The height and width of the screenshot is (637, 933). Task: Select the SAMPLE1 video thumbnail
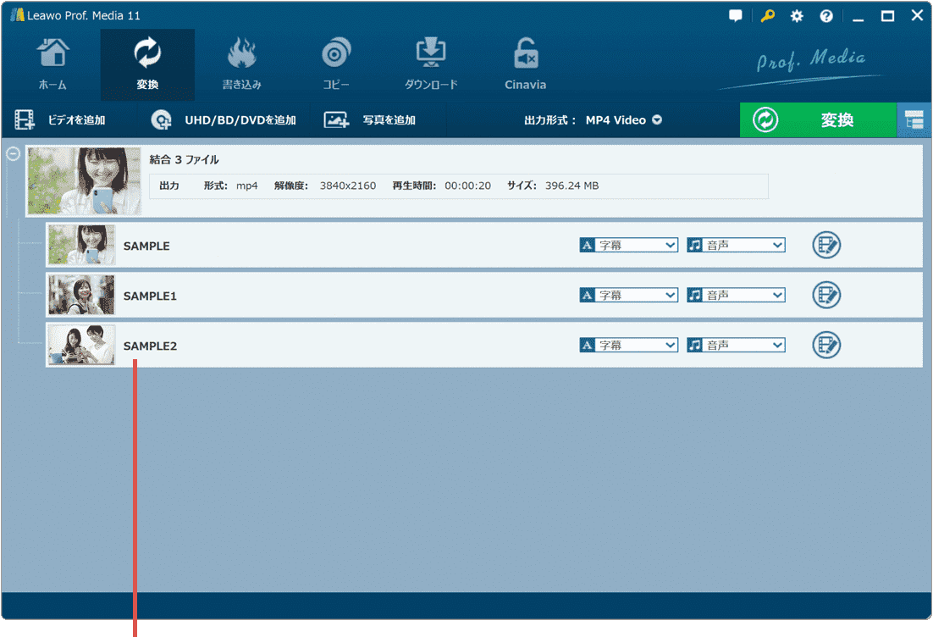tap(81, 295)
